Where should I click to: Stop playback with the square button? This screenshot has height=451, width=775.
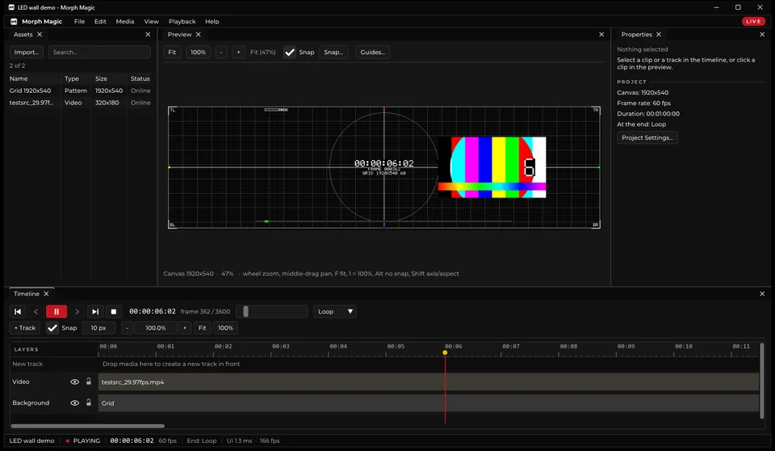click(x=114, y=311)
